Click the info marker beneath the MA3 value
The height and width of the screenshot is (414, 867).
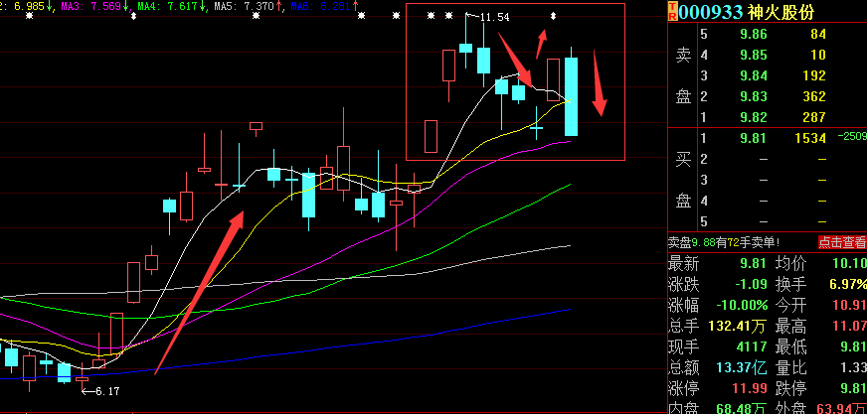132,17
